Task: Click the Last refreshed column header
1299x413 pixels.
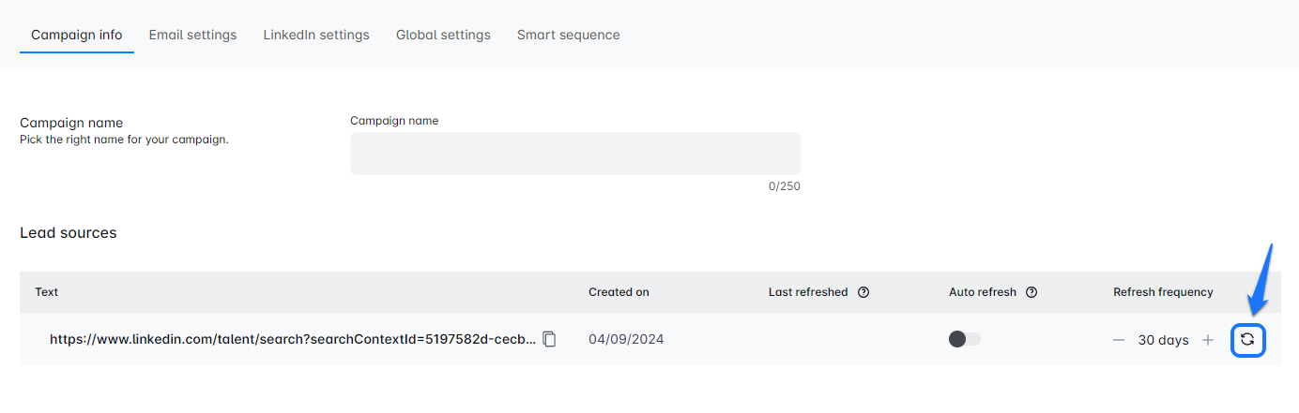Action: [807, 292]
